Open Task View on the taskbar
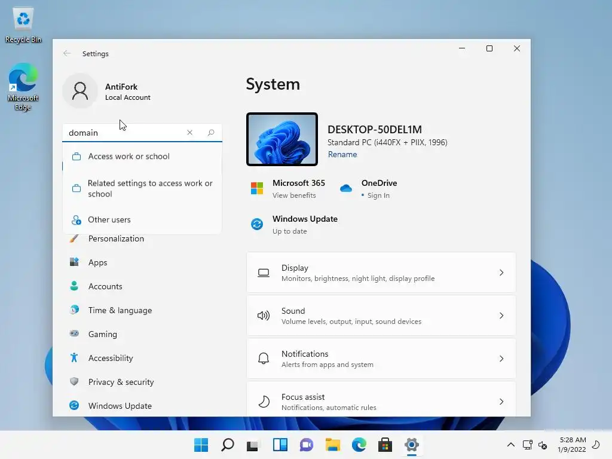 pos(253,445)
